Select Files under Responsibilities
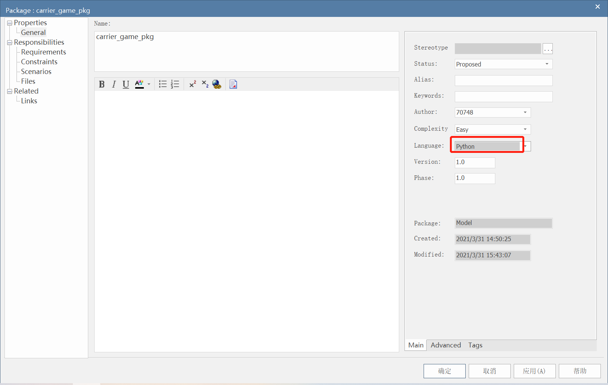This screenshot has width=608, height=385. 28,82
